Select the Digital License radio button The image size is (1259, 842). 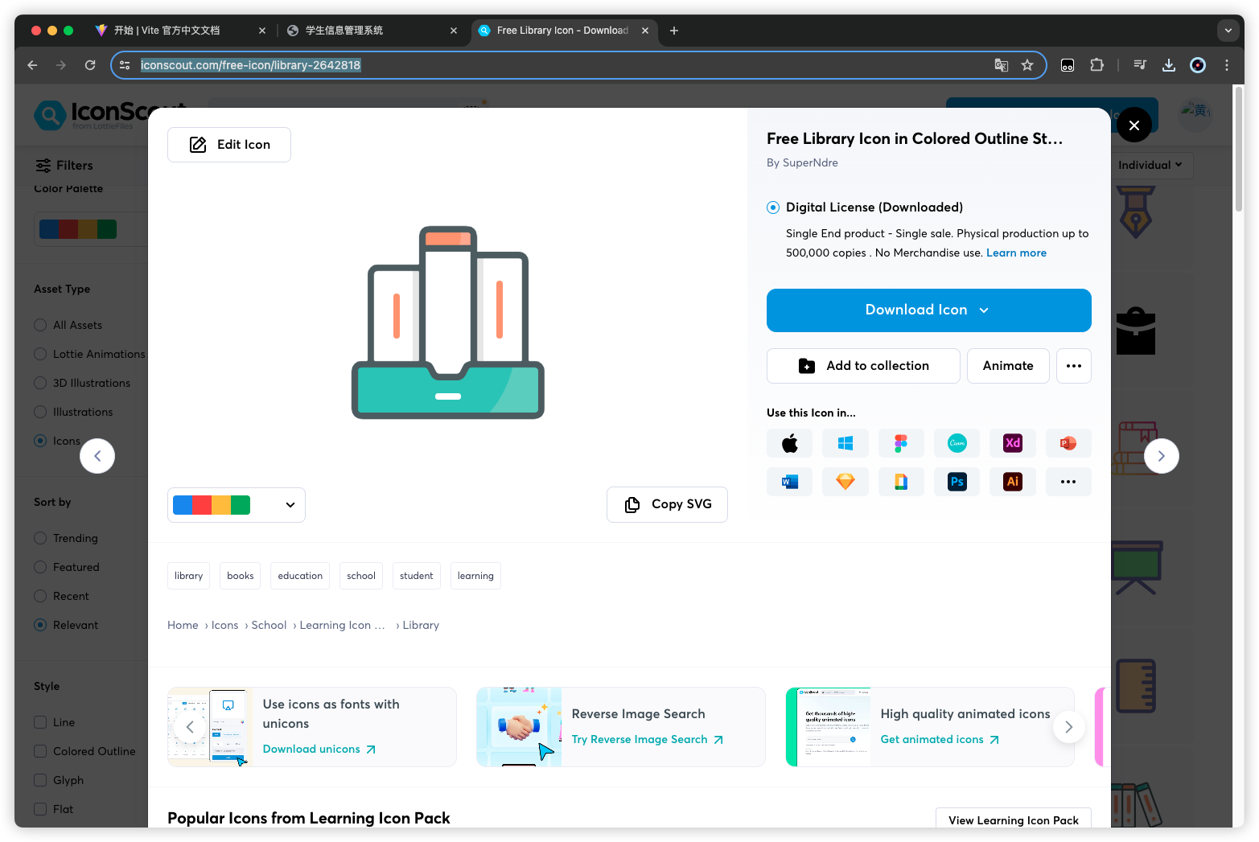pyautogui.click(x=773, y=207)
